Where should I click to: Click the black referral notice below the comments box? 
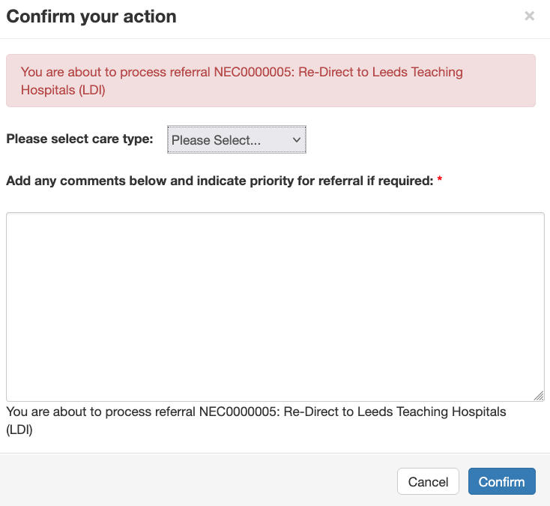coord(256,412)
